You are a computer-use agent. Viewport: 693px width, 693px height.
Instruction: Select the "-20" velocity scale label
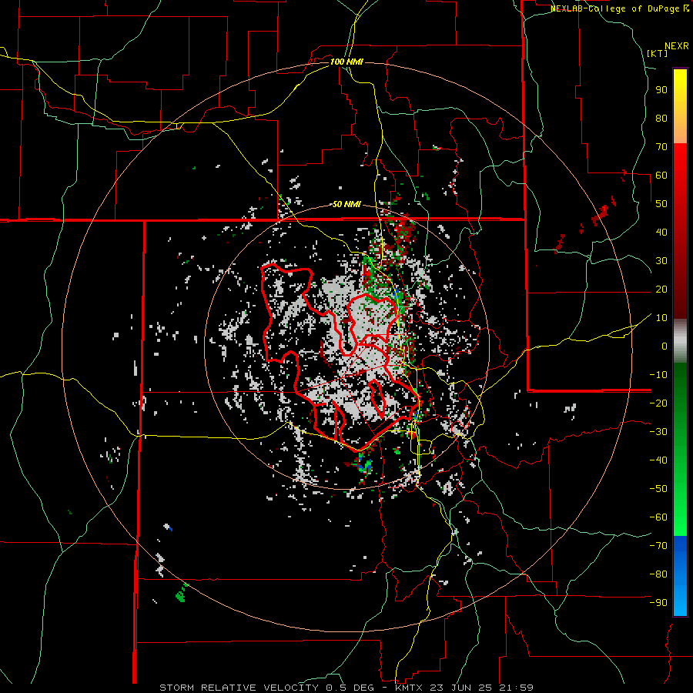(x=658, y=403)
